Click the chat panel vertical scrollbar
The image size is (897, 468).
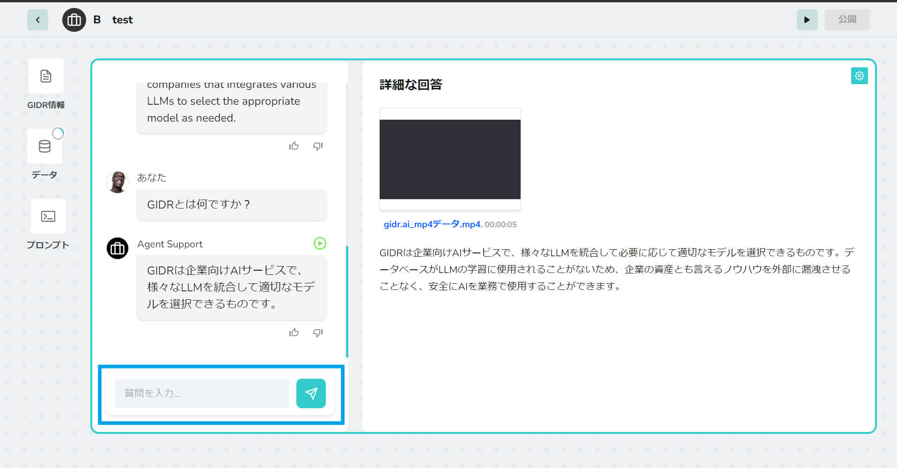pos(347,302)
